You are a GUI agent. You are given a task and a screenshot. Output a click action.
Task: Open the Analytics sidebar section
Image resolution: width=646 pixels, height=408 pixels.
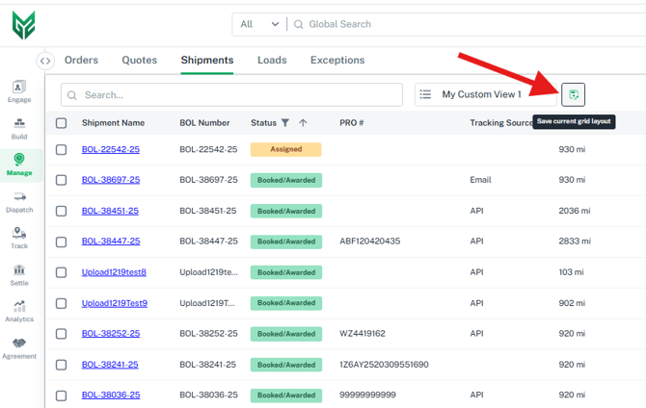[x=19, y=312]
